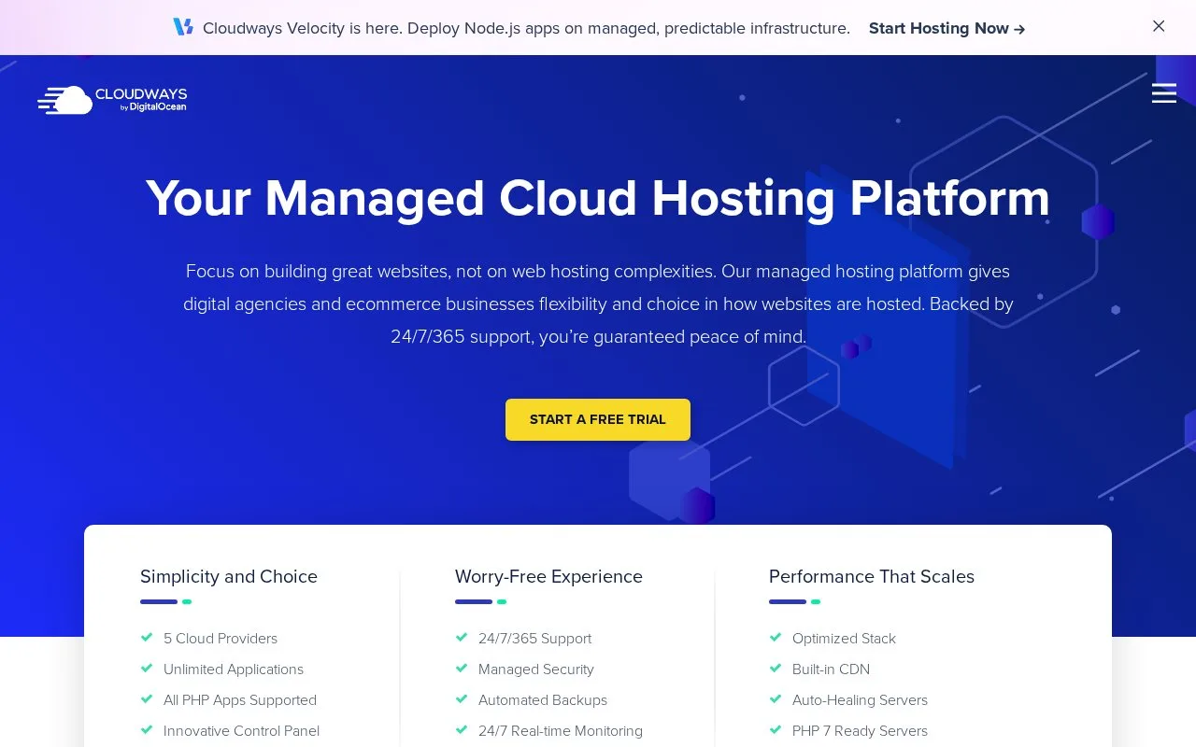Screen dimensions: 1196x747
Task: Click the Optimized Stack text
Action: (x=844, y=639)
